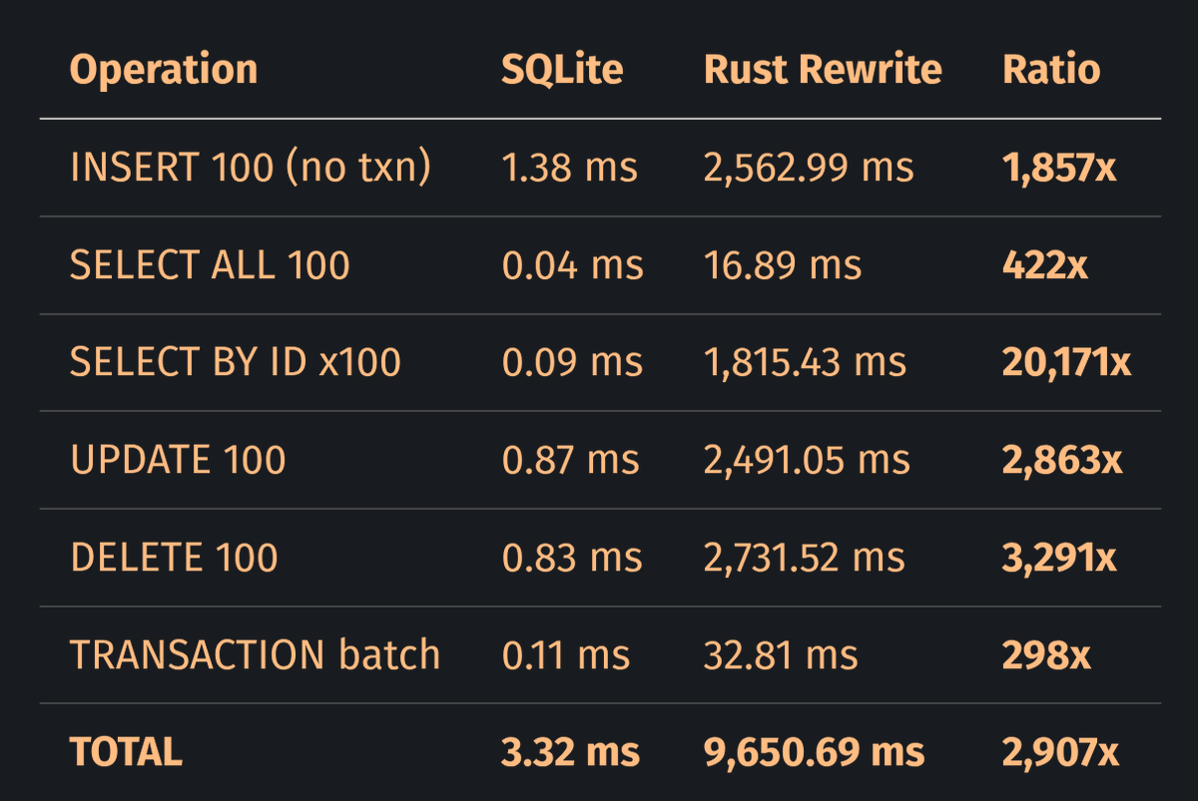The height and width of the screenshot is (801, 1198).
Task: Click the Rust Rewrite column header
Action: tap(823, 70)
